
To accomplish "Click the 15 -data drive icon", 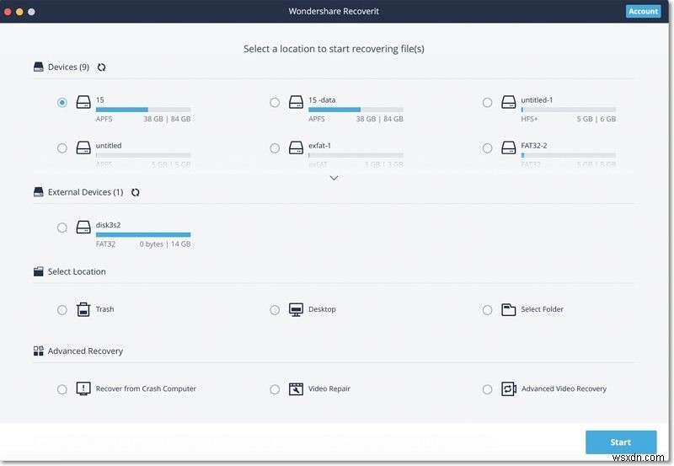I will tap(296, 102).
